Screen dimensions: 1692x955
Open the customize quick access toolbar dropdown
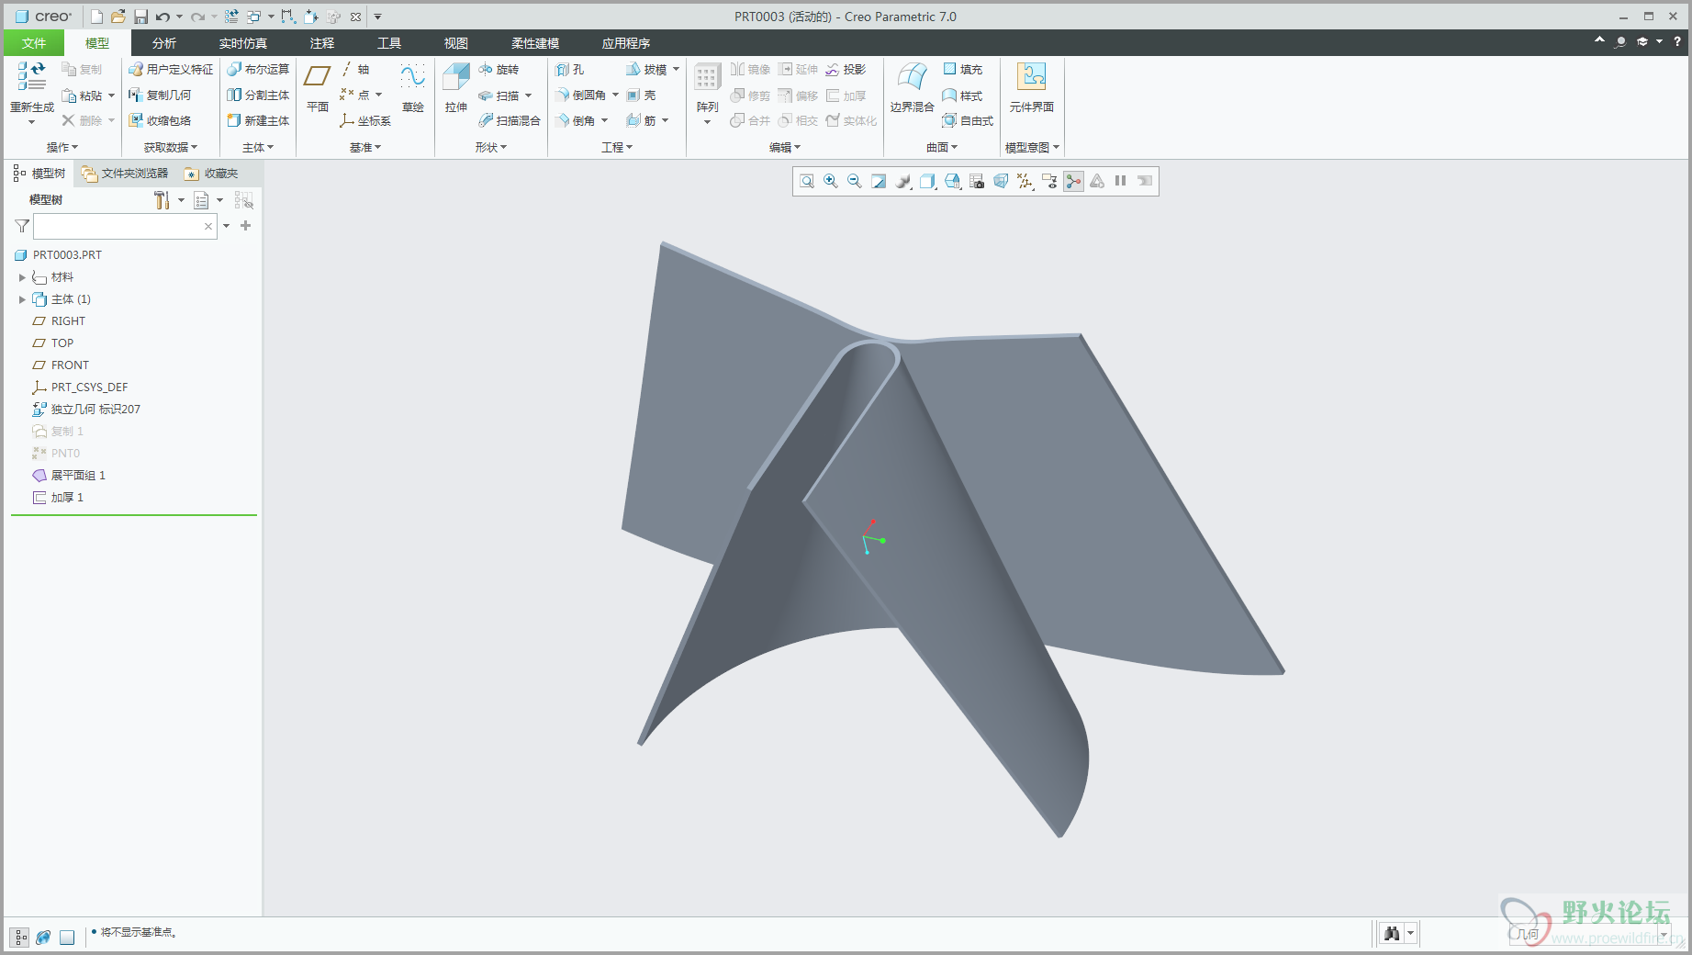click(x=377, y=17)
